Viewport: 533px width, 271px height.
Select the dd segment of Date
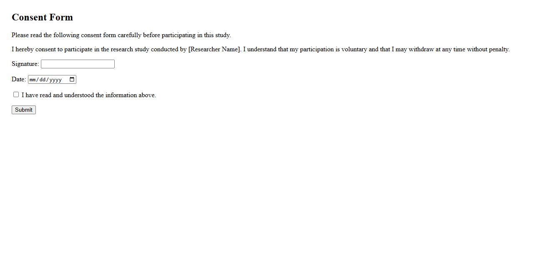coord(43,80)
